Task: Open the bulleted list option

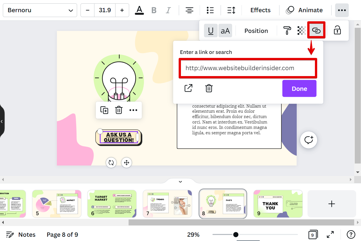Action: point(210,10)
